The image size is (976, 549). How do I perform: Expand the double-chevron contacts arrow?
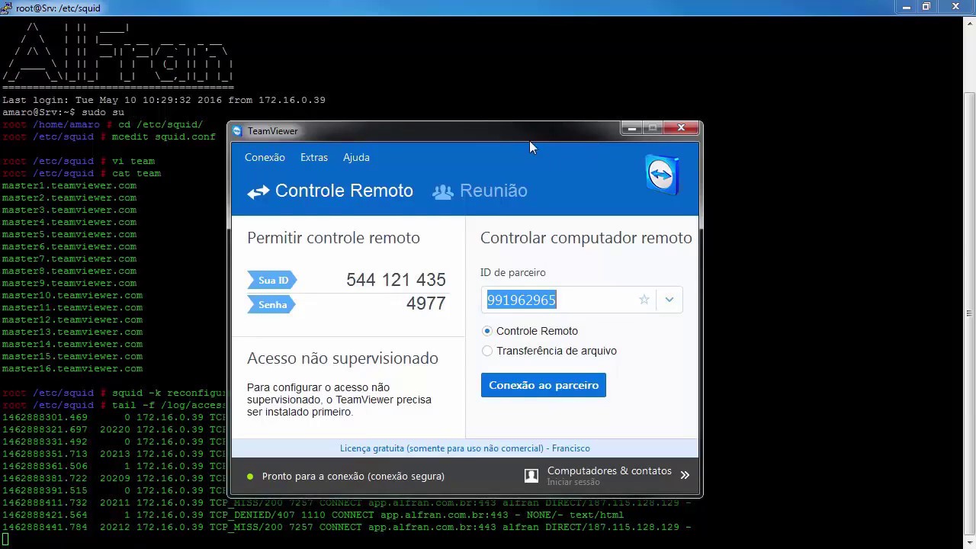tap(685, 475)
